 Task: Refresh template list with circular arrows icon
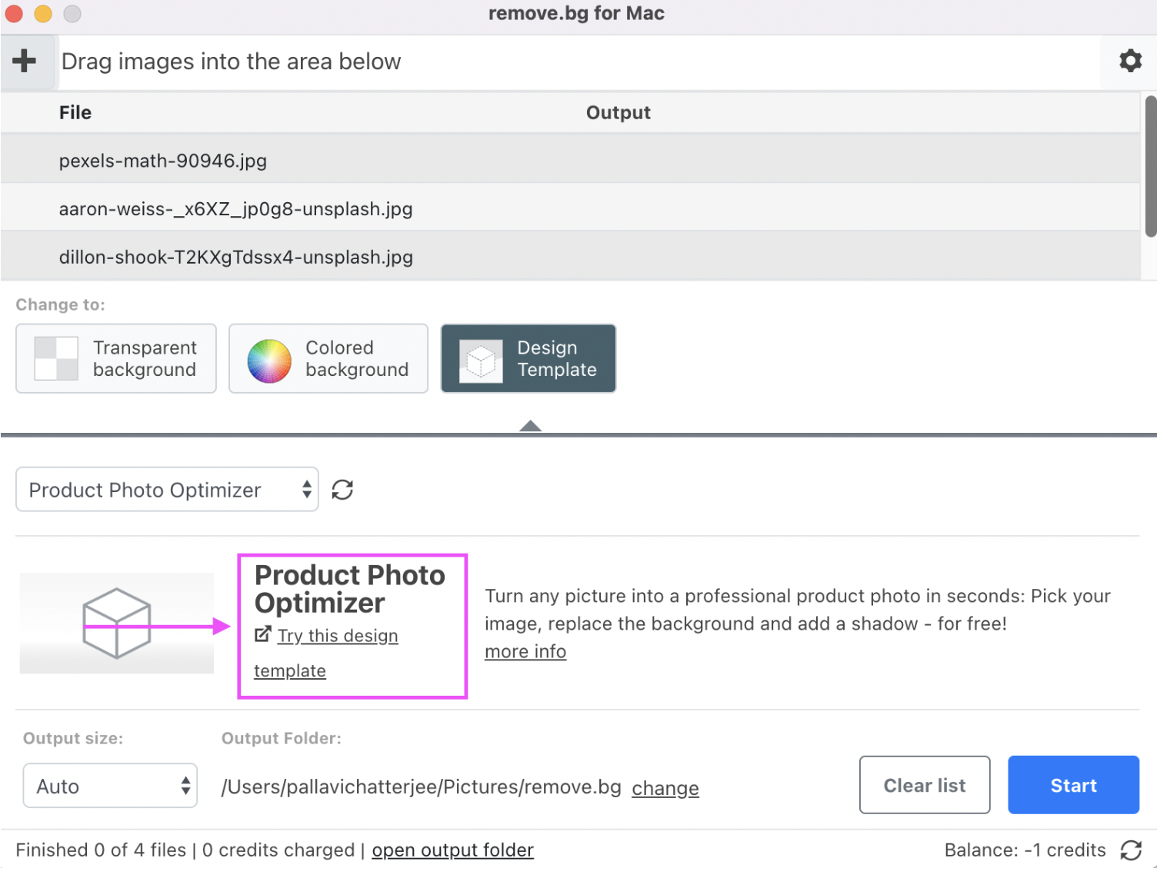(x=342, y=490)
